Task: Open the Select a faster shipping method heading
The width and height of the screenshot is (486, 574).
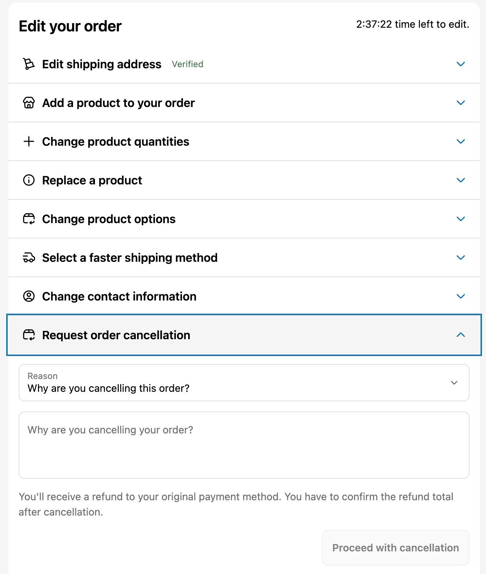Action: (x=130, y=258)
